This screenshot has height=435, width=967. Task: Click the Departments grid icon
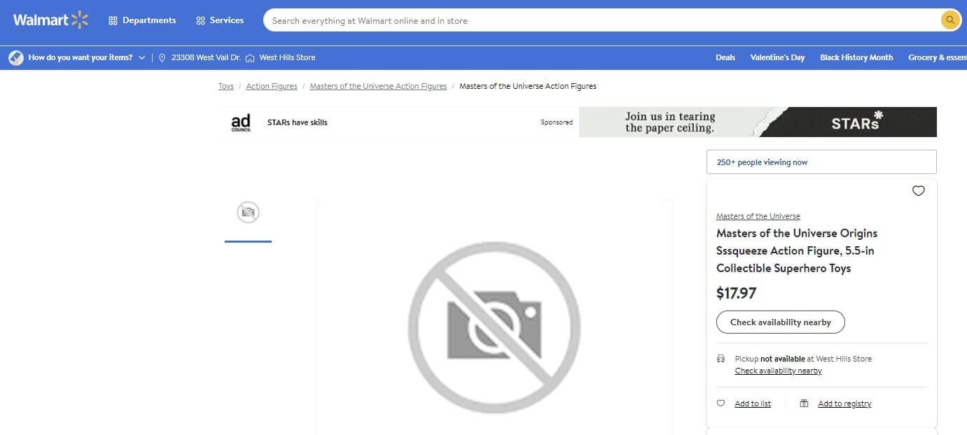tap(113, 21)
